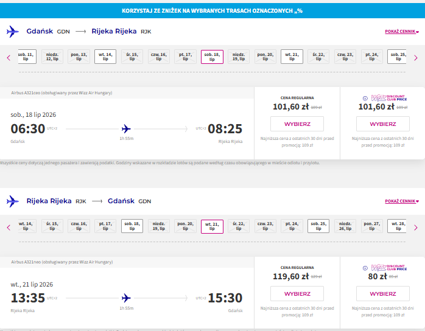Click departure time 06:30
The image size is (425, 331).
click(27, 128)
